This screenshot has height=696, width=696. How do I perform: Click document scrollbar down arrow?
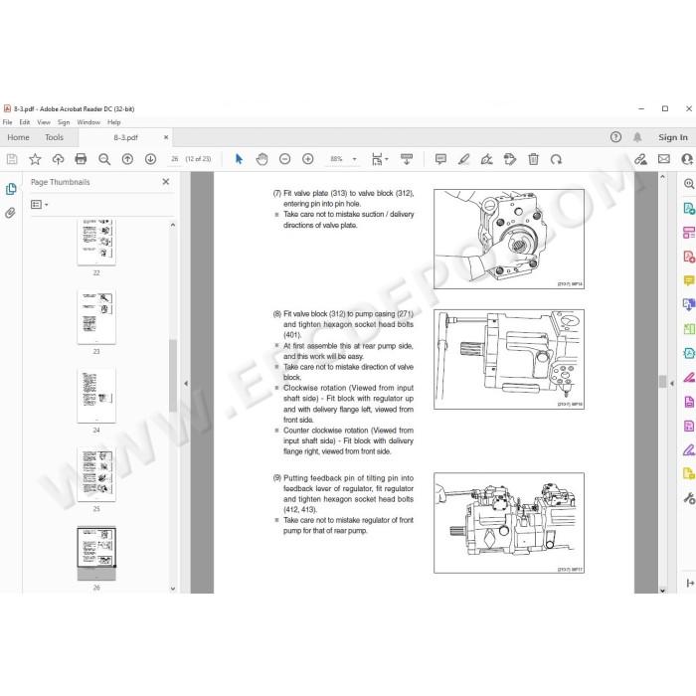[x=662, y=590]
